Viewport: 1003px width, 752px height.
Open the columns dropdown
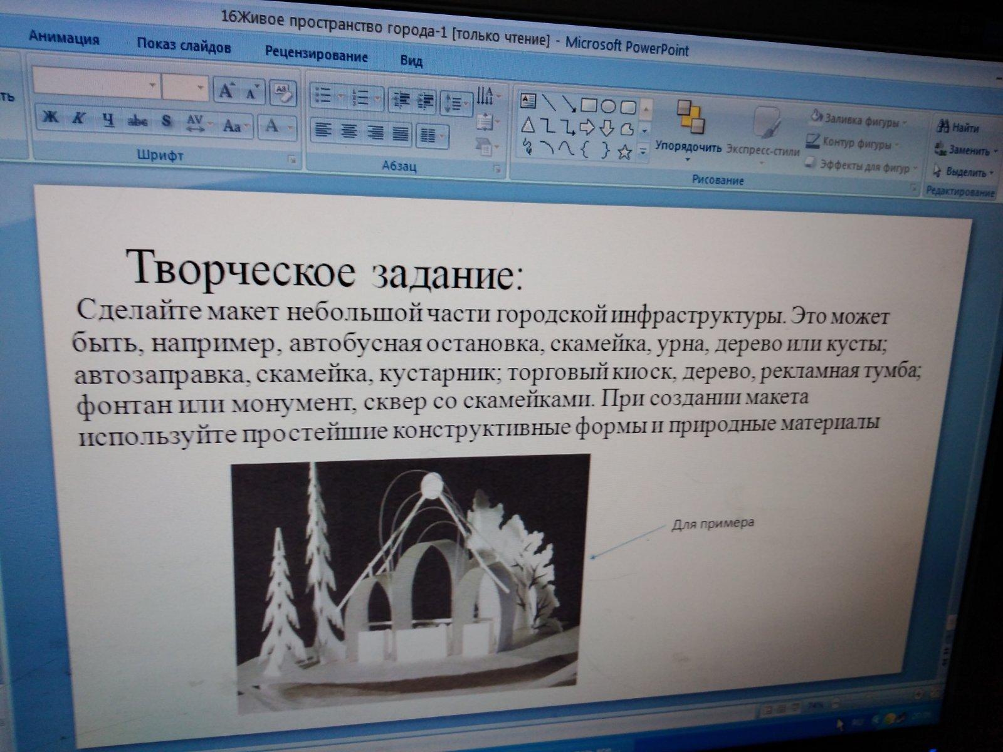(x=434, y=135)
